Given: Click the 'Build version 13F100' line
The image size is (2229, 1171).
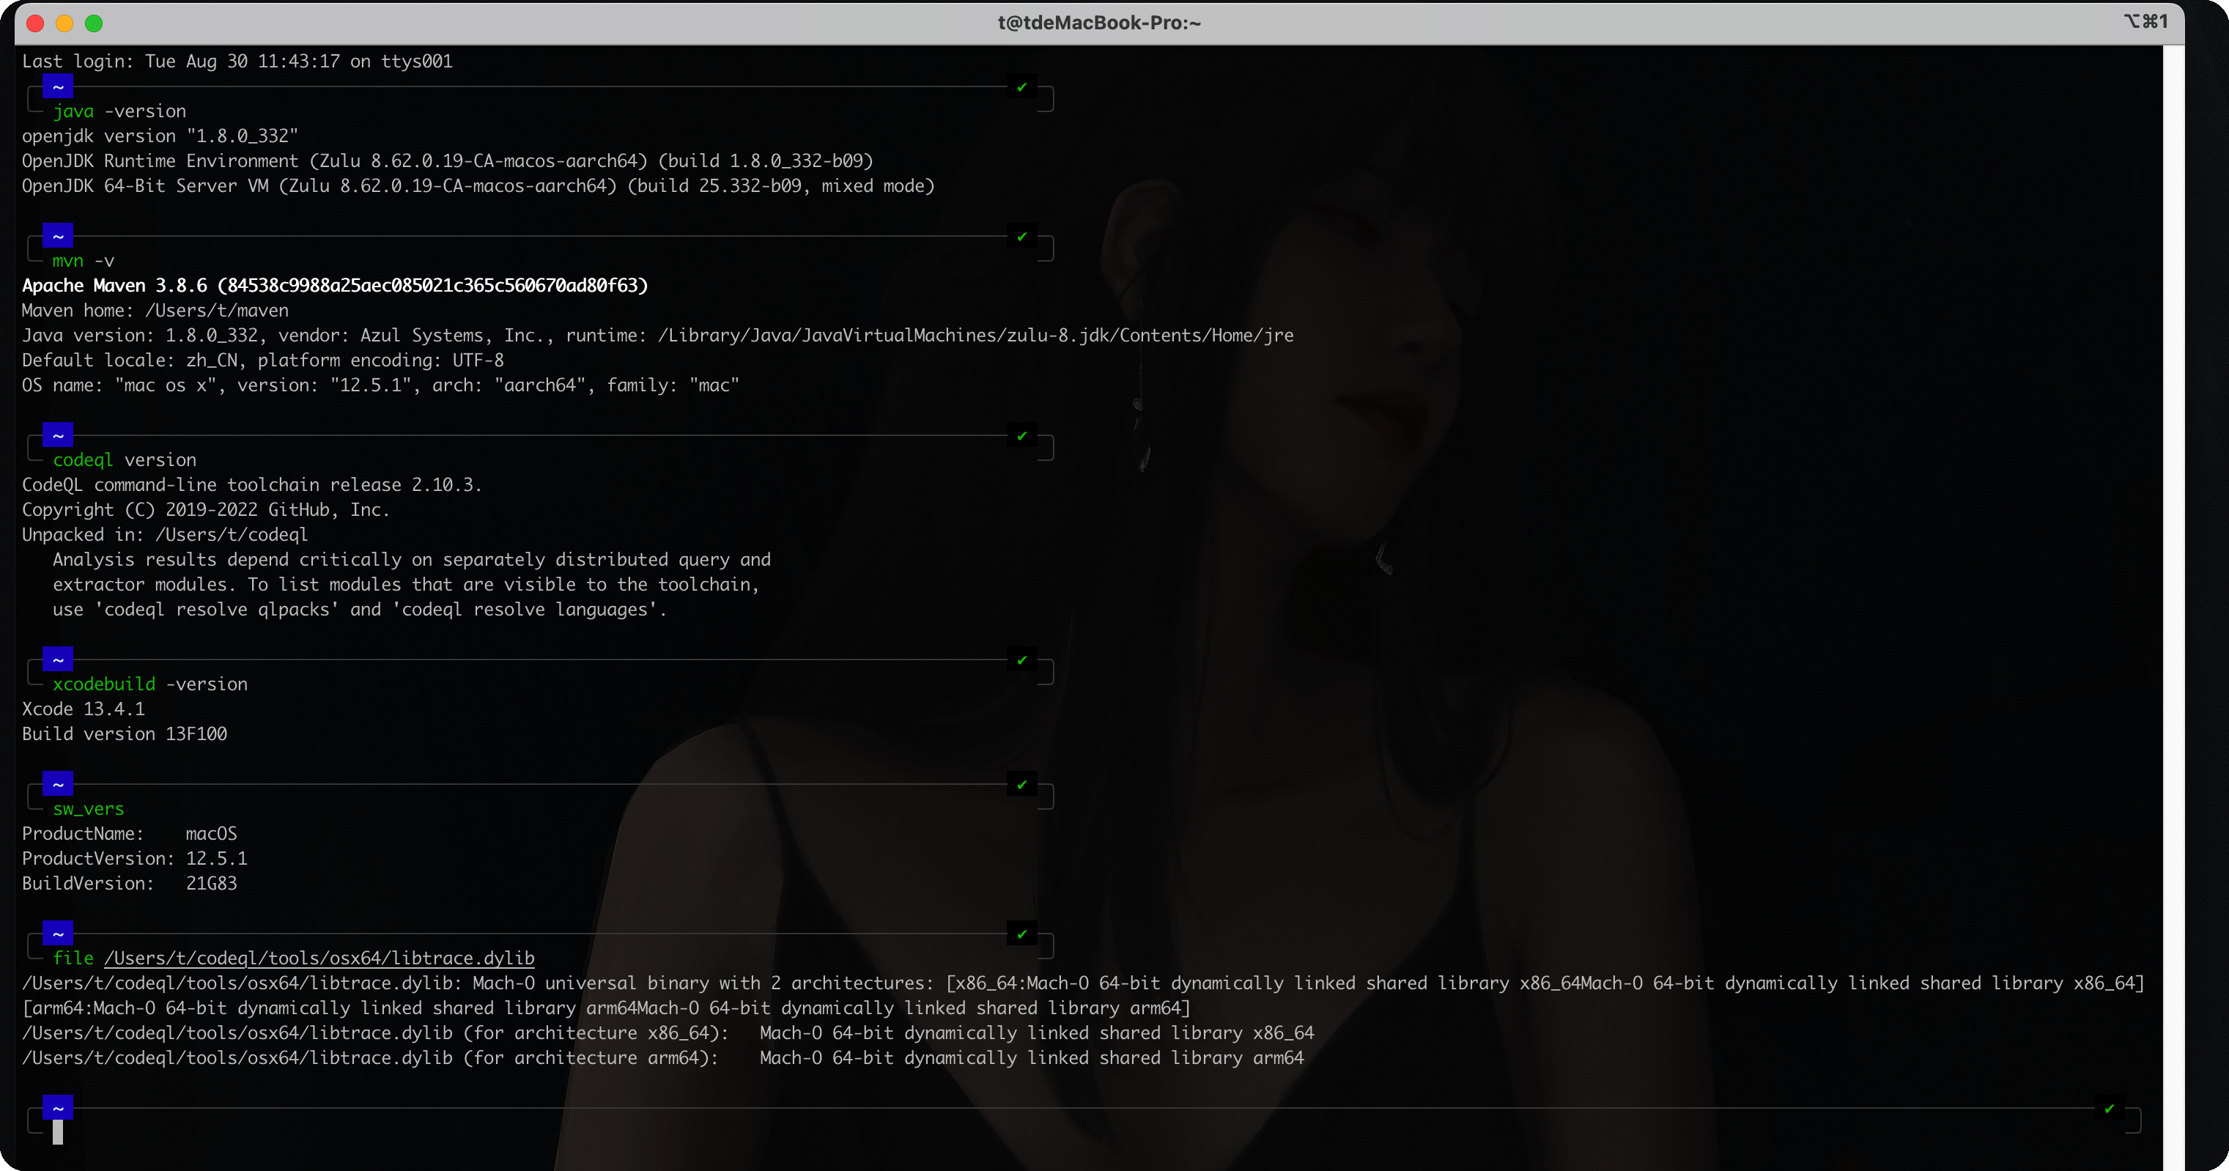Looking at the screenshot, I should coord(125,734).
